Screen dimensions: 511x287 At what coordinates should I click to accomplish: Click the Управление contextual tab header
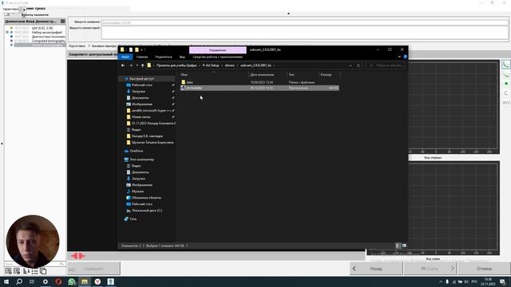click(x=218, y=50)
